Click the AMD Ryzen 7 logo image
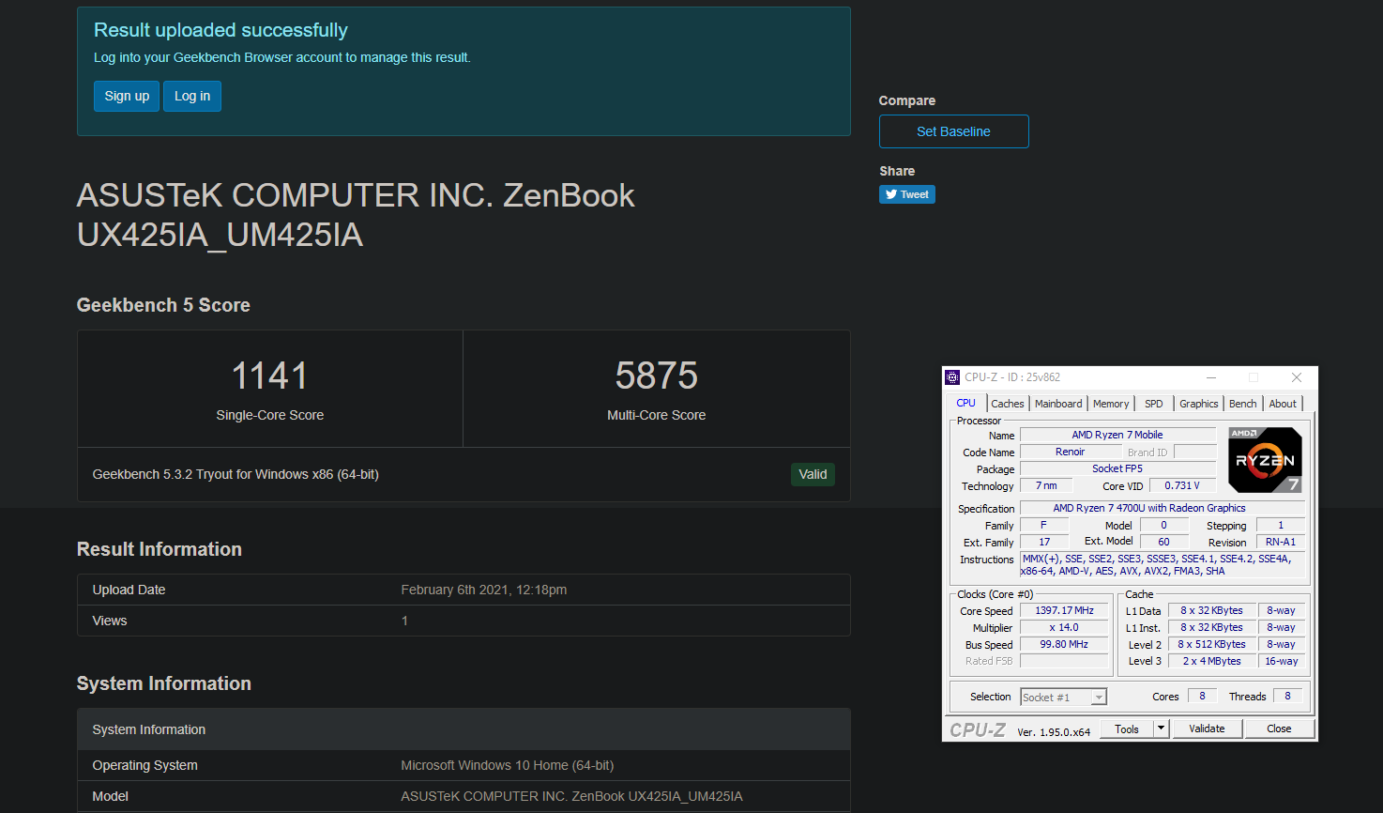Screen dimensions: 1383x813 [x=1265, y=460]
